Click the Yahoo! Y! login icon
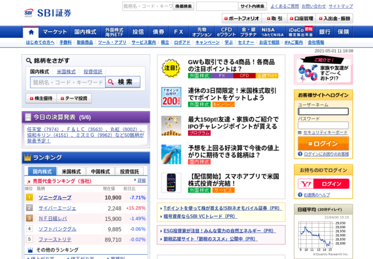The width and height of the screenshot is (373, 259). pos(306,183)
